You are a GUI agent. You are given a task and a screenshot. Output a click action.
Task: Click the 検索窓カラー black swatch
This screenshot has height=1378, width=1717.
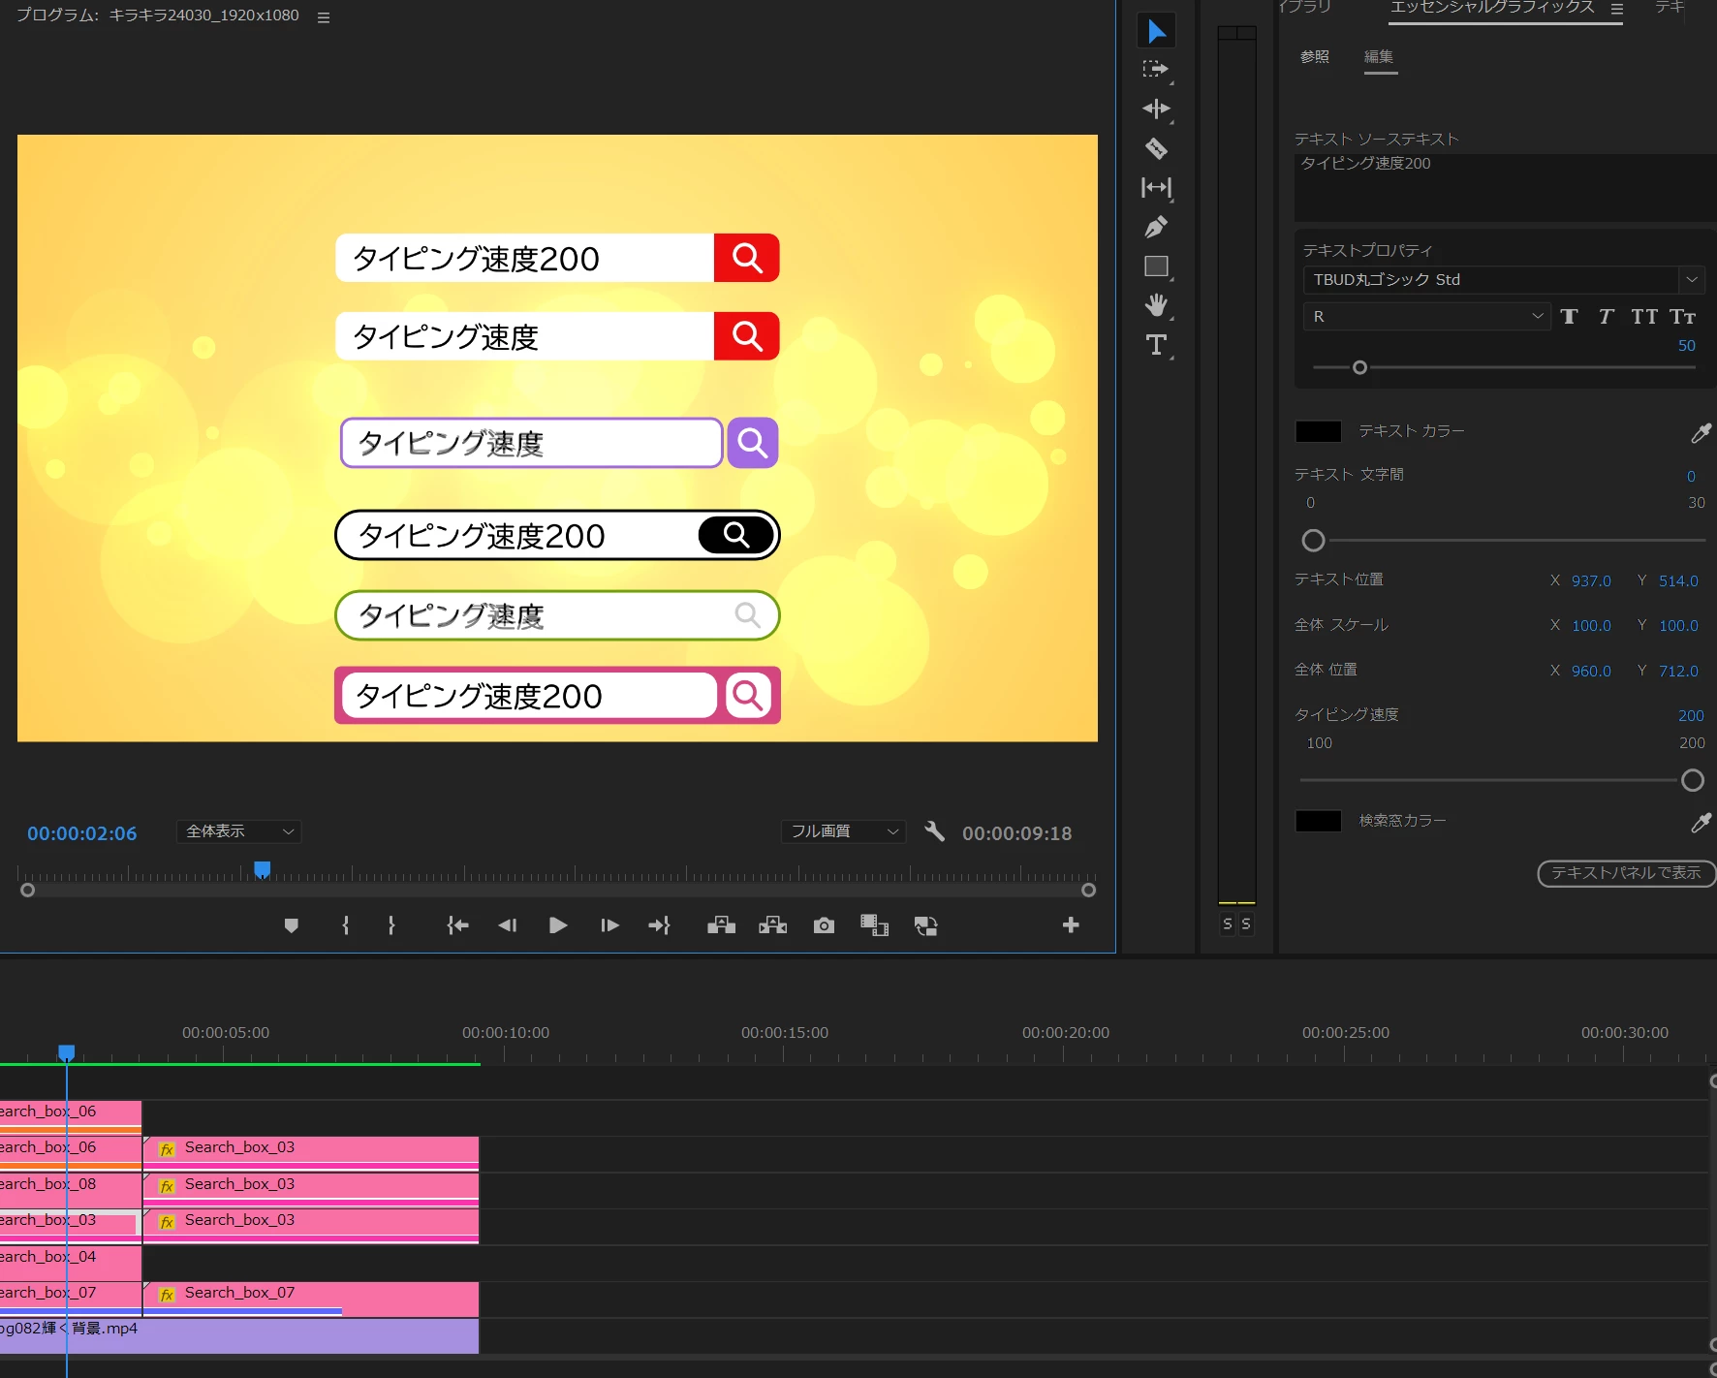click(x=1319, y=821)
